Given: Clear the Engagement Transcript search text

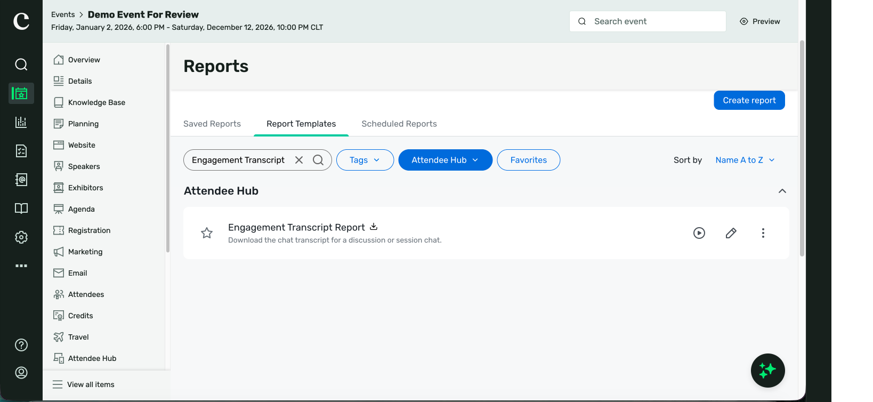Looking at the screenshot, I should tap(299, 160).
